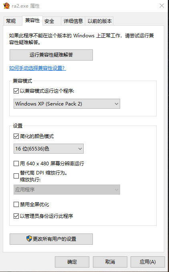Confirm with the 确定 button

click(x=72, y=262)
